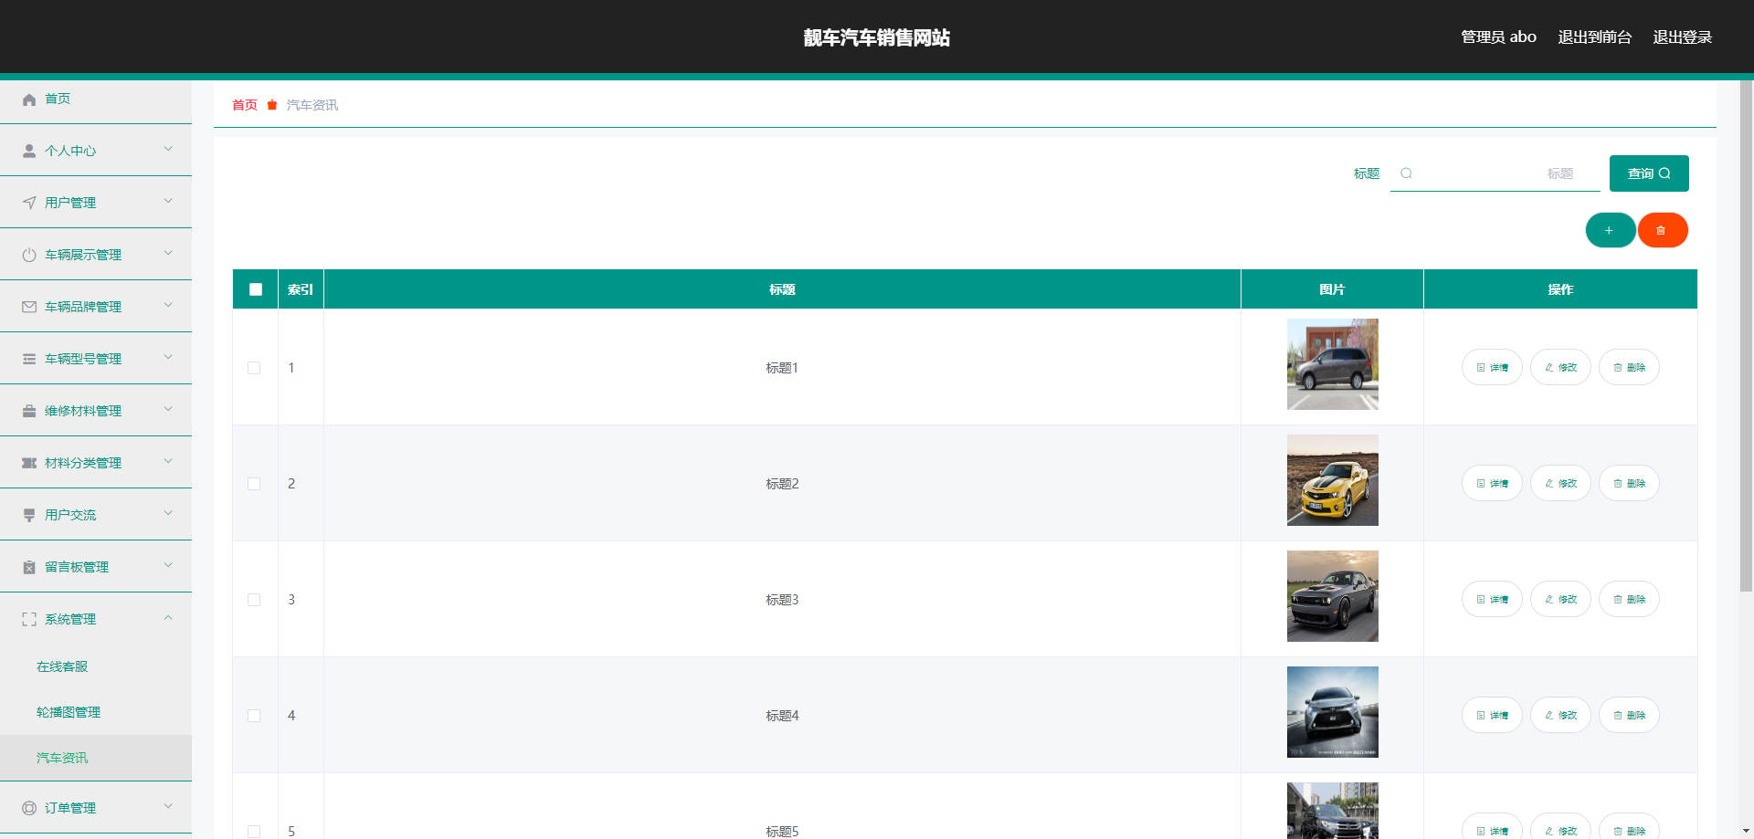Check the checkbox for row 标题5

(254, 831)
